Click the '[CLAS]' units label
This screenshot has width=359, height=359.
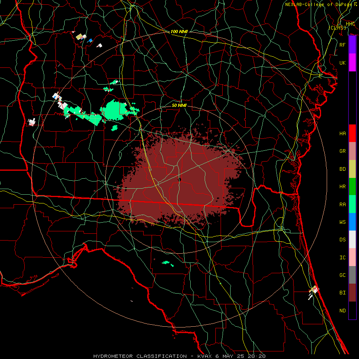337,28
